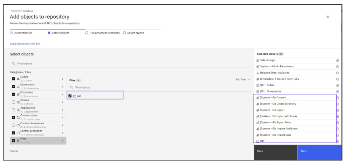Remove System - Admin Parameters from selection
Image resolution: width=346 pixels, height=164 pixels.
tap(337, 67)
